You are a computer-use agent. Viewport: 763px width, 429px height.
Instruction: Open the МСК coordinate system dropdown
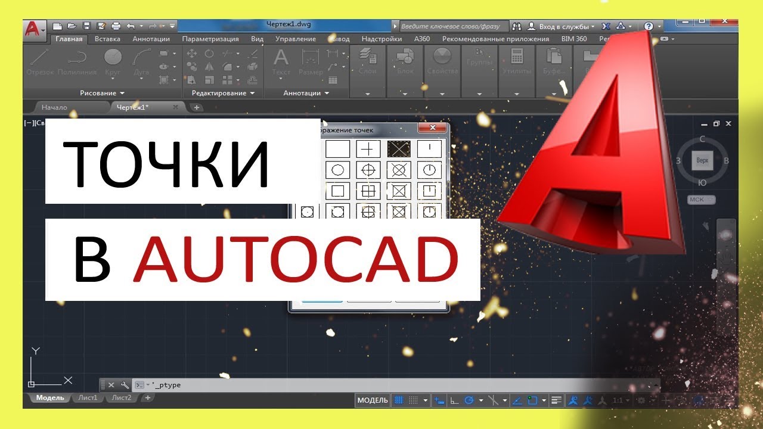[702, 200]
